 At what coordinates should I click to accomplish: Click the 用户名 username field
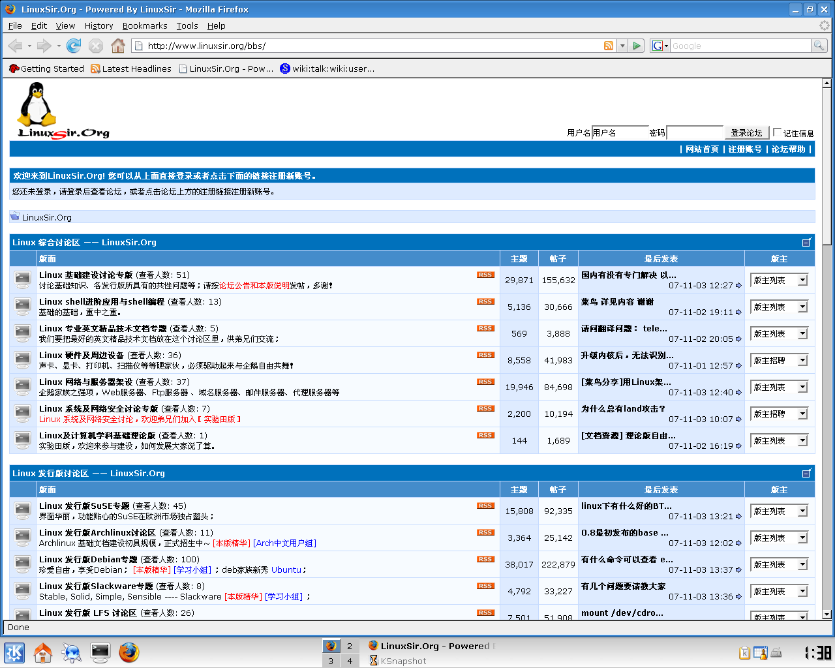tap(620, 132)
